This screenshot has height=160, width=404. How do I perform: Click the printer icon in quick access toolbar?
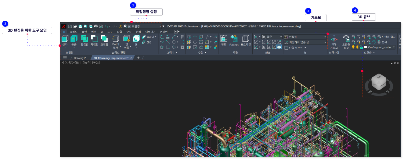(x=96, y=26)
